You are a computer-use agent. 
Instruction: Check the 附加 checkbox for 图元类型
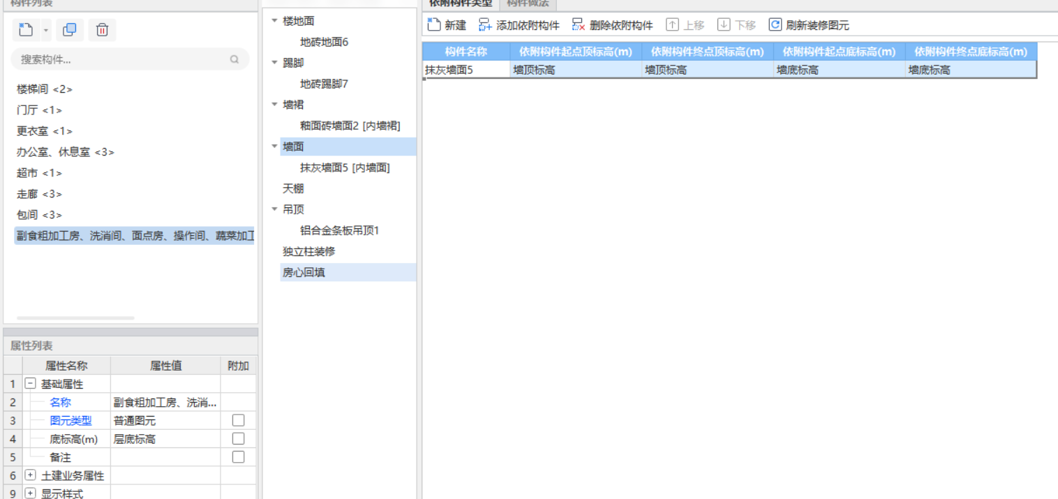pos(239,420)
